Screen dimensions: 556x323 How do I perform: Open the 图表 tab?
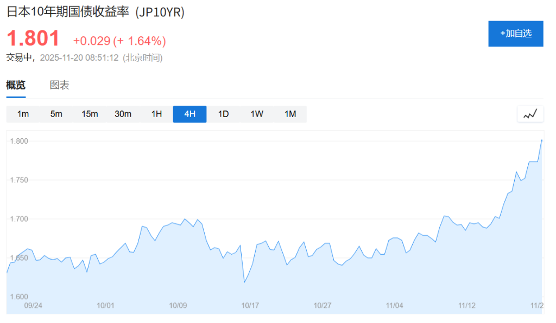coord(59,85)
